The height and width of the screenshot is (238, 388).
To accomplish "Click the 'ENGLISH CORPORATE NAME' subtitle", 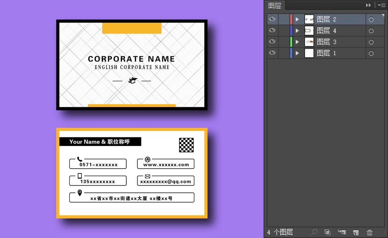I will point(132,67).
